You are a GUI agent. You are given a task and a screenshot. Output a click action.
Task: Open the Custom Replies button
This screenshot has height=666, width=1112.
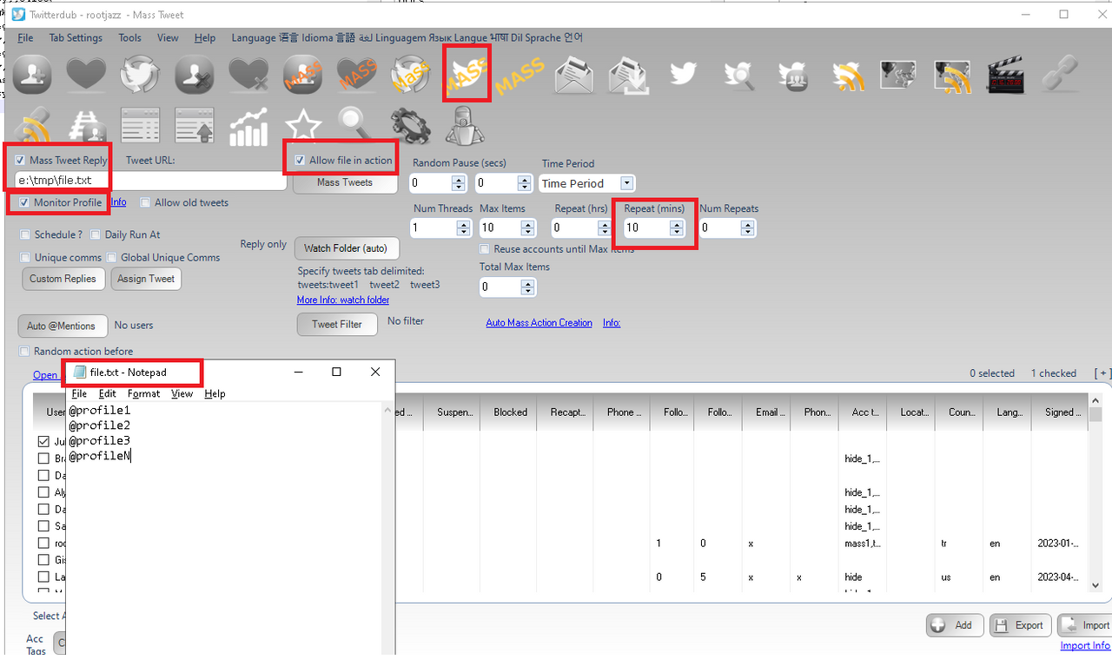point(63,279)
